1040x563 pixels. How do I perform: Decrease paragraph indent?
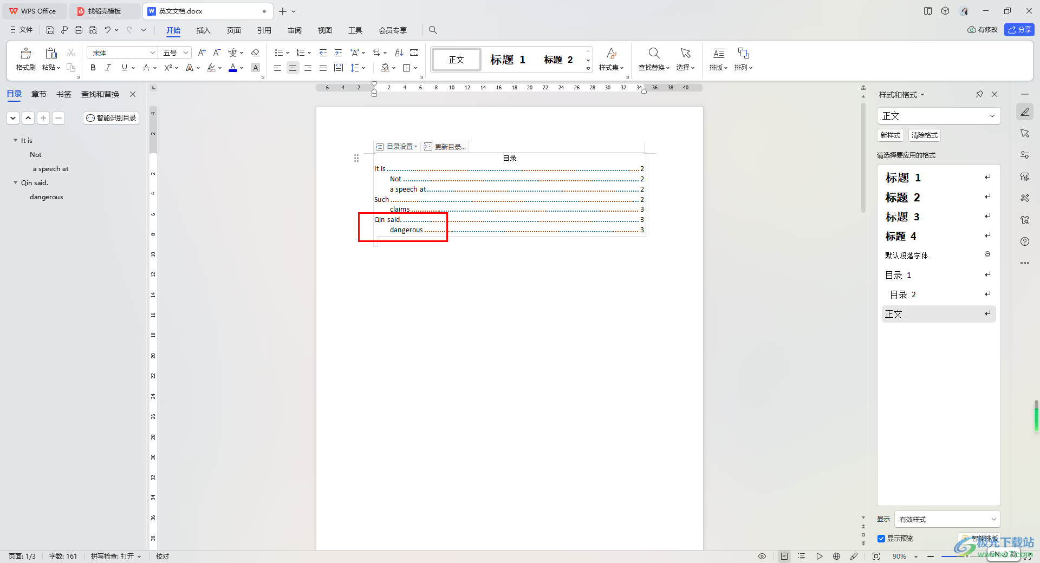point(323,53)
